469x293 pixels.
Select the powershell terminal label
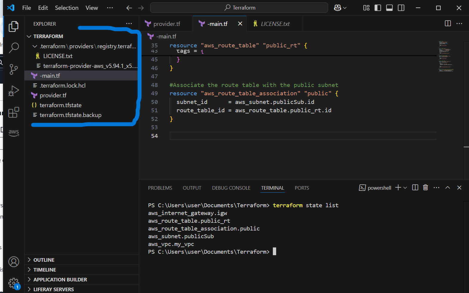(x=375, y=188)
